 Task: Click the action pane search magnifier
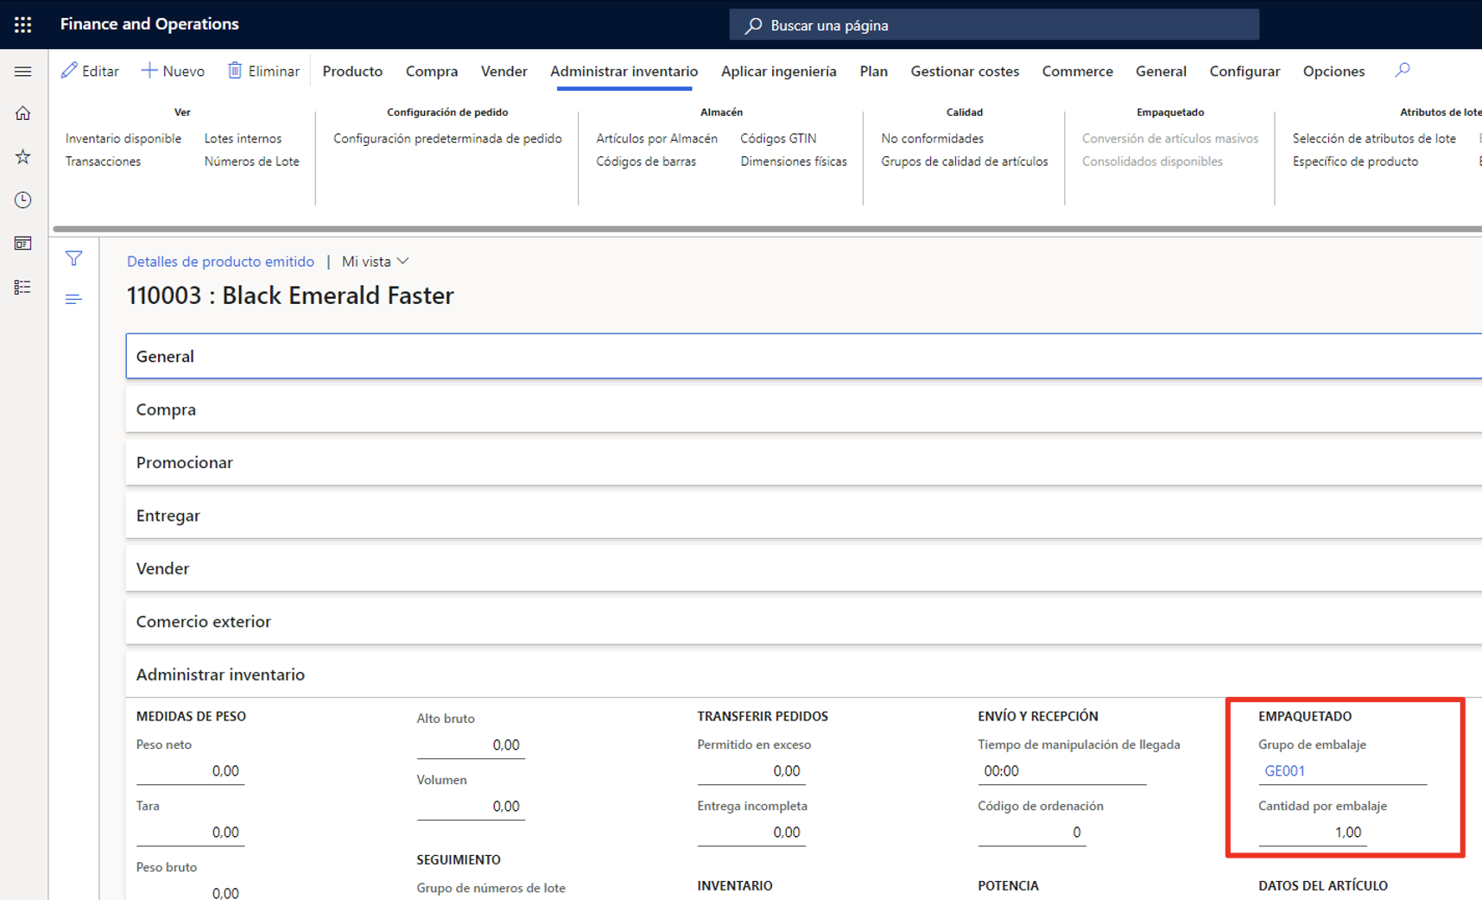pos(1403,70)
